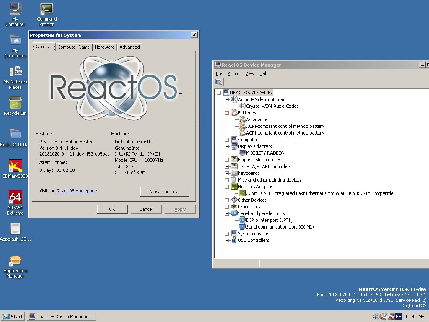Switch to the Advanced tab
429x322 pixels.
130,47
